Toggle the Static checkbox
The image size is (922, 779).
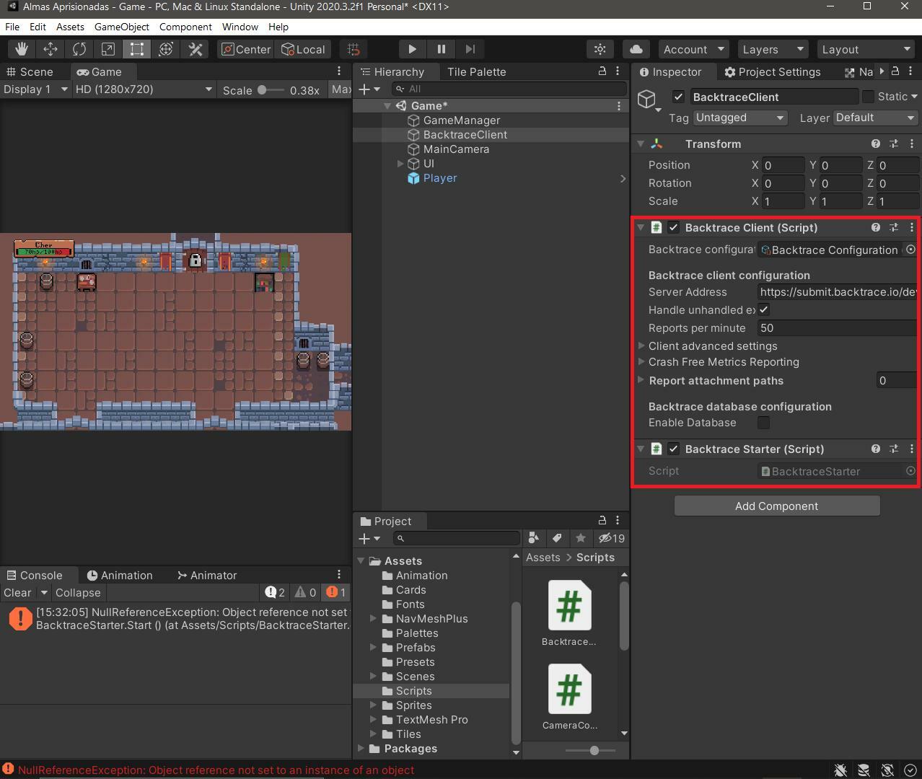tap(868, 97)
